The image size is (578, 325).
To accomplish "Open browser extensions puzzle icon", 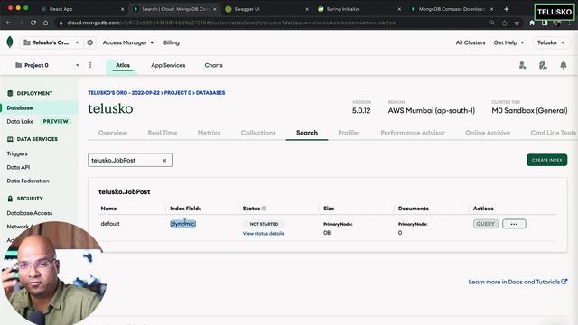I will (x=532, y=23).
